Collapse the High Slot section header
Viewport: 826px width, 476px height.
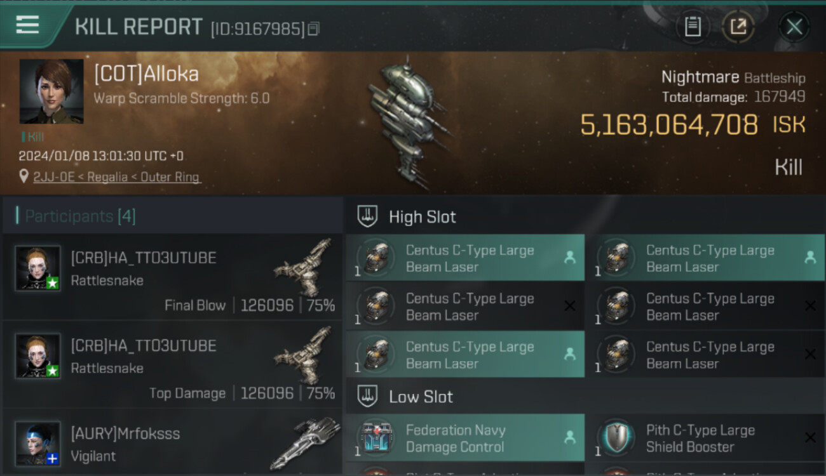(x=585, y=216)
